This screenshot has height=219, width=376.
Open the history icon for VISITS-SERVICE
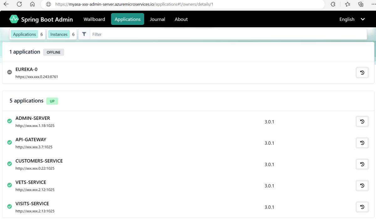point(362,207)
